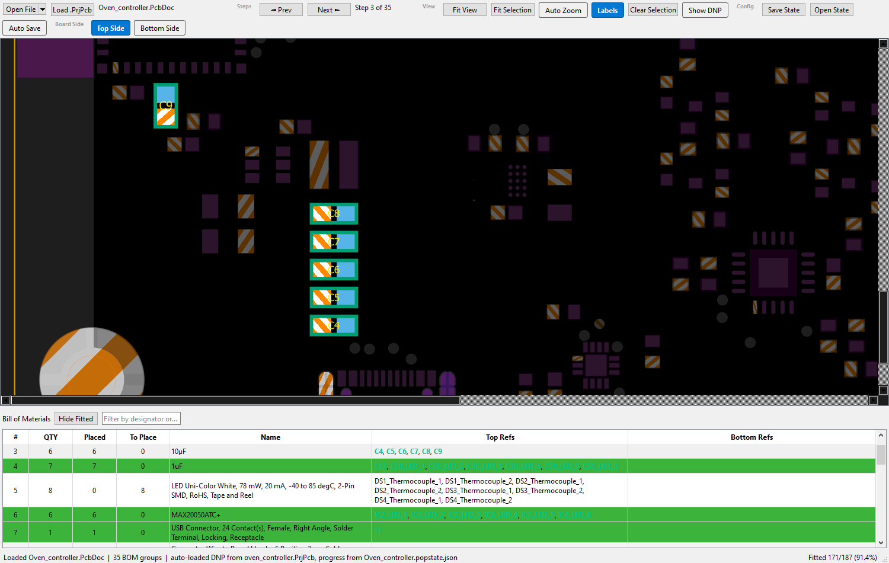Click the board view right scroll arrow
Screen dimensions: 889x563
873,400
